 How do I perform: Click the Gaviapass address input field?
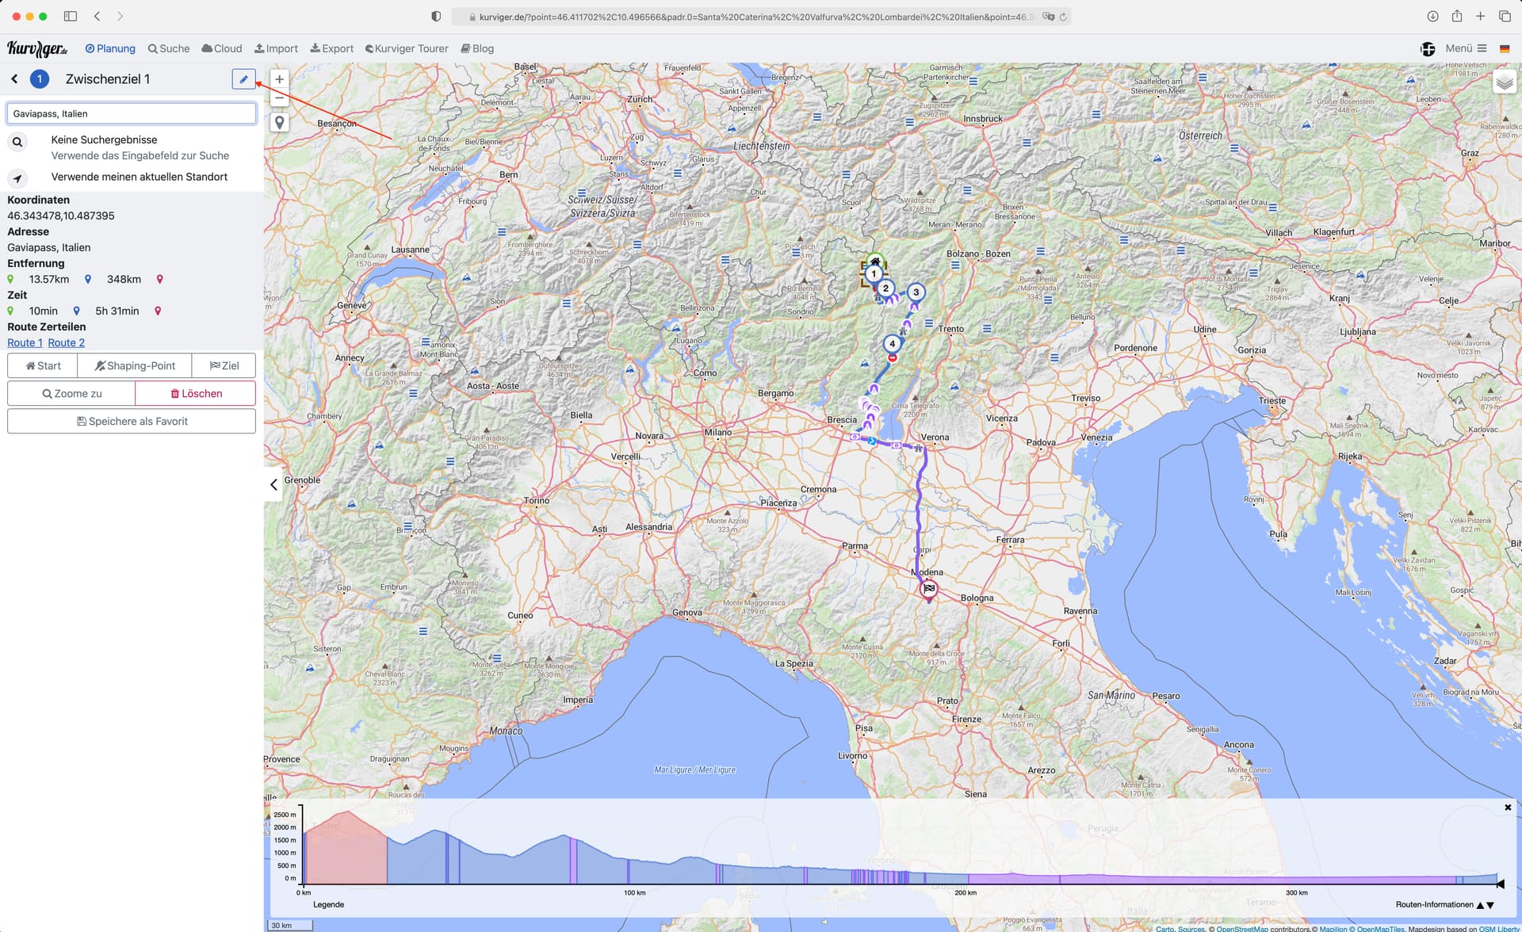132,113
